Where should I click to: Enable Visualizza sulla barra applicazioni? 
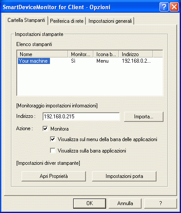tap(53, 150)
